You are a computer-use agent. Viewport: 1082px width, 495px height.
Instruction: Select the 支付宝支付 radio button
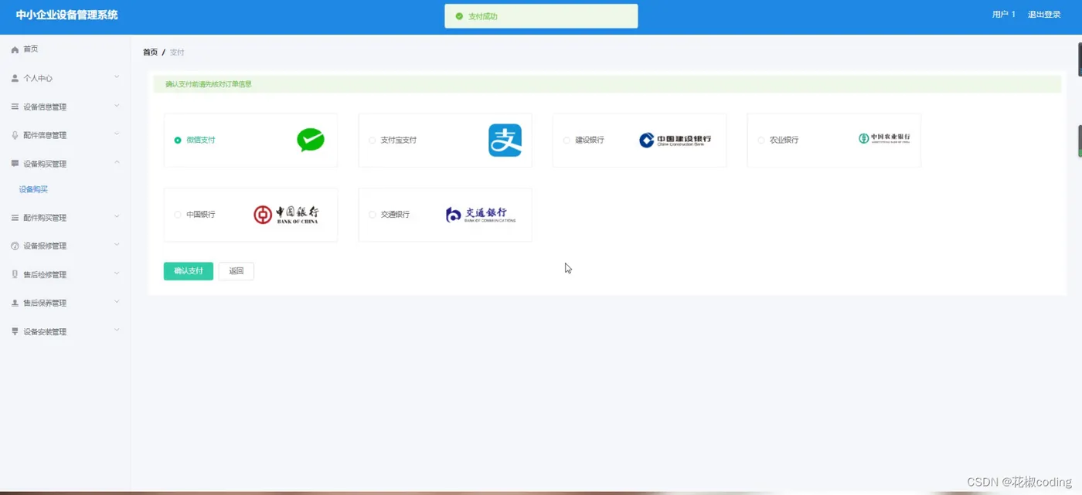(372, 141)
